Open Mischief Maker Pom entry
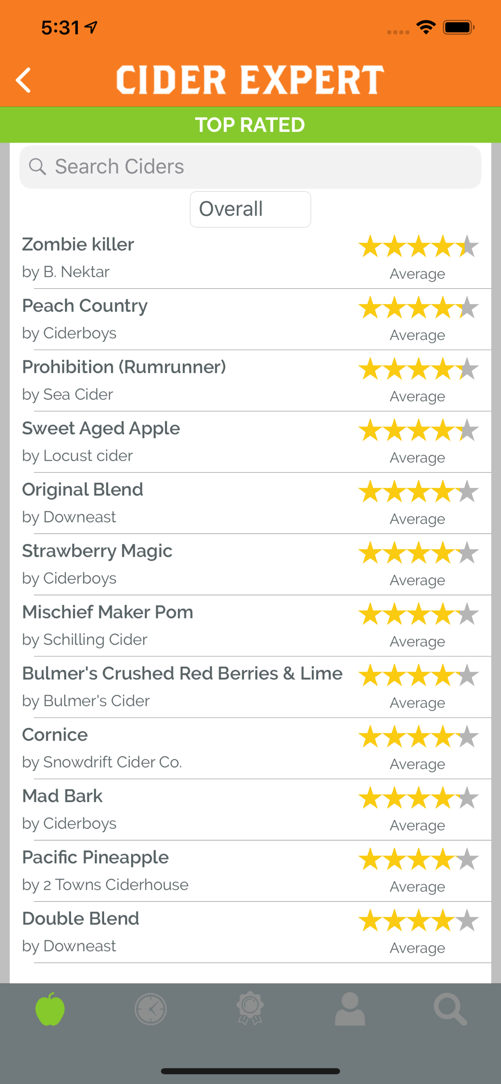 pyautogui.click(x=251, y=625)
